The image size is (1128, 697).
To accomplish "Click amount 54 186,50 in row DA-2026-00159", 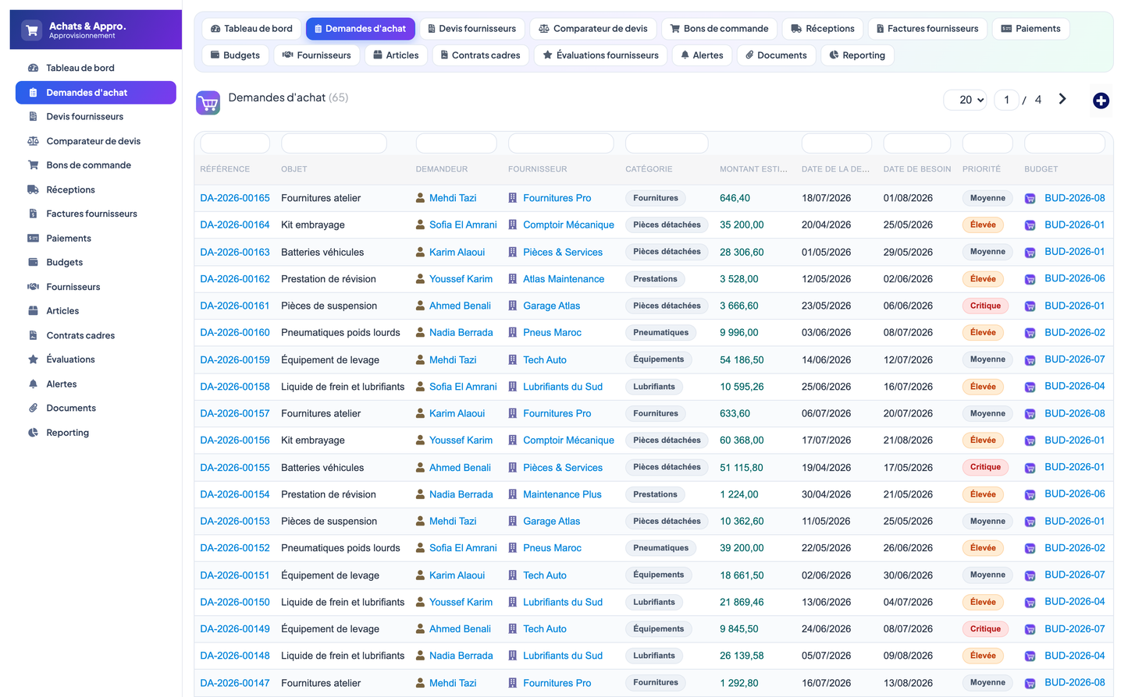I will tap(742, 360).
